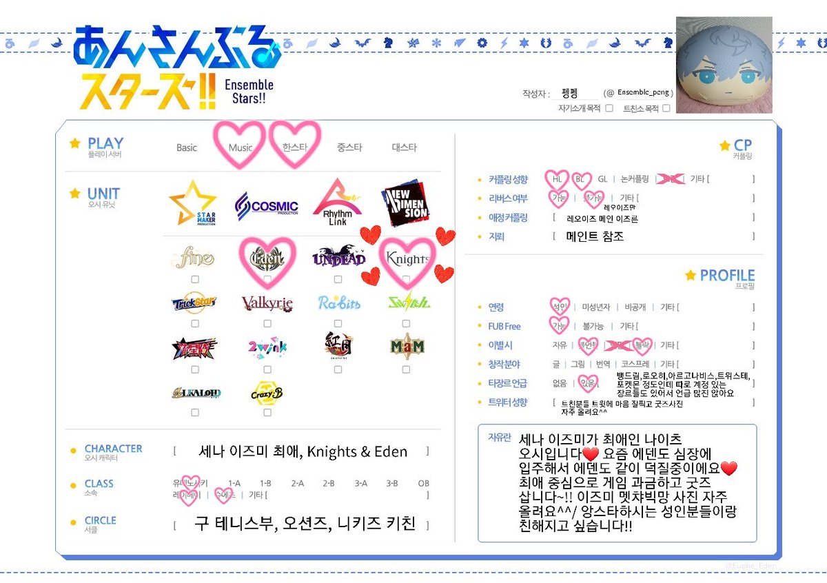Select the MaM unit logo
Screen dimensions: 827x583
(x=407, y=347)
